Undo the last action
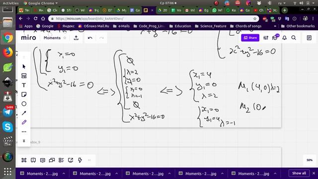The image size is (318, 179). [90, 38]
